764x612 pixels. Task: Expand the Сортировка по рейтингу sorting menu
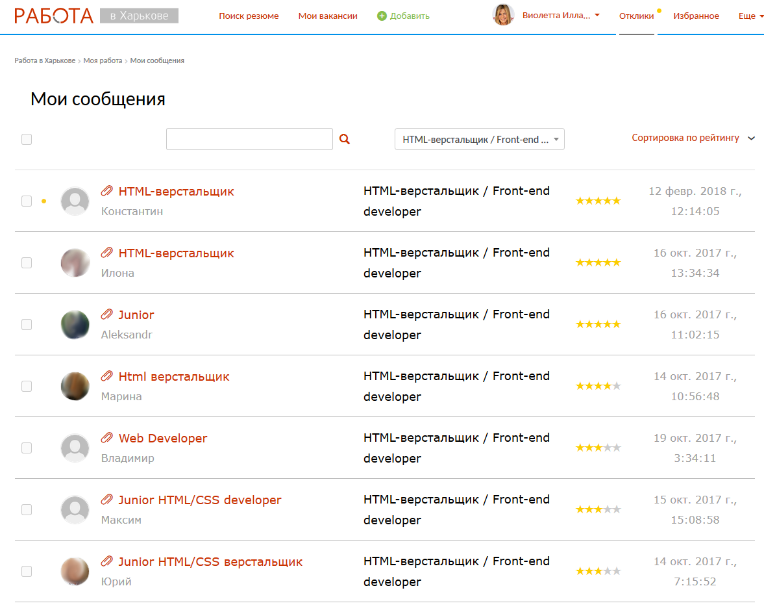[693, 138]
